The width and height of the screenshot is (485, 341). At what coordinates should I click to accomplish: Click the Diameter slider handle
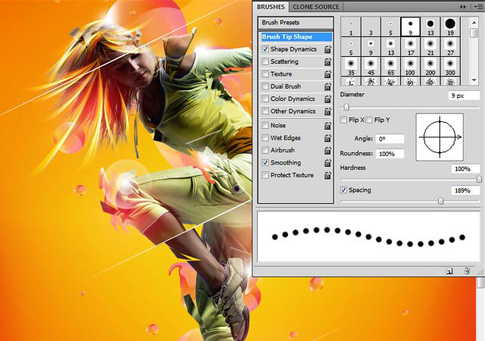pos(346,108)
